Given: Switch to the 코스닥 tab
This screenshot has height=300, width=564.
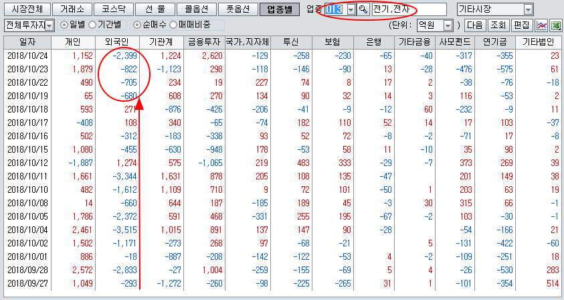Looking at the screenshot, I should coord(112,9).
